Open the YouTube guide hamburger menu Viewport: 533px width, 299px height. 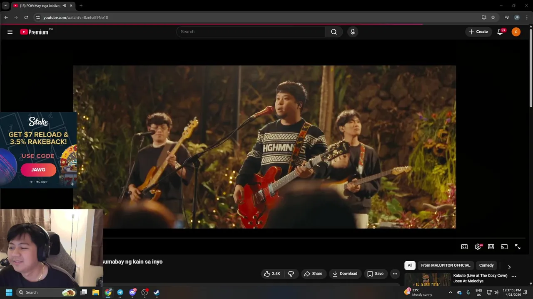point(10,32)
